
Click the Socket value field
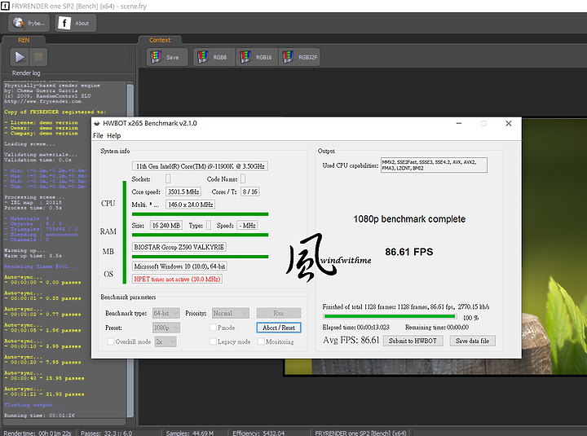tap(168, 179)
